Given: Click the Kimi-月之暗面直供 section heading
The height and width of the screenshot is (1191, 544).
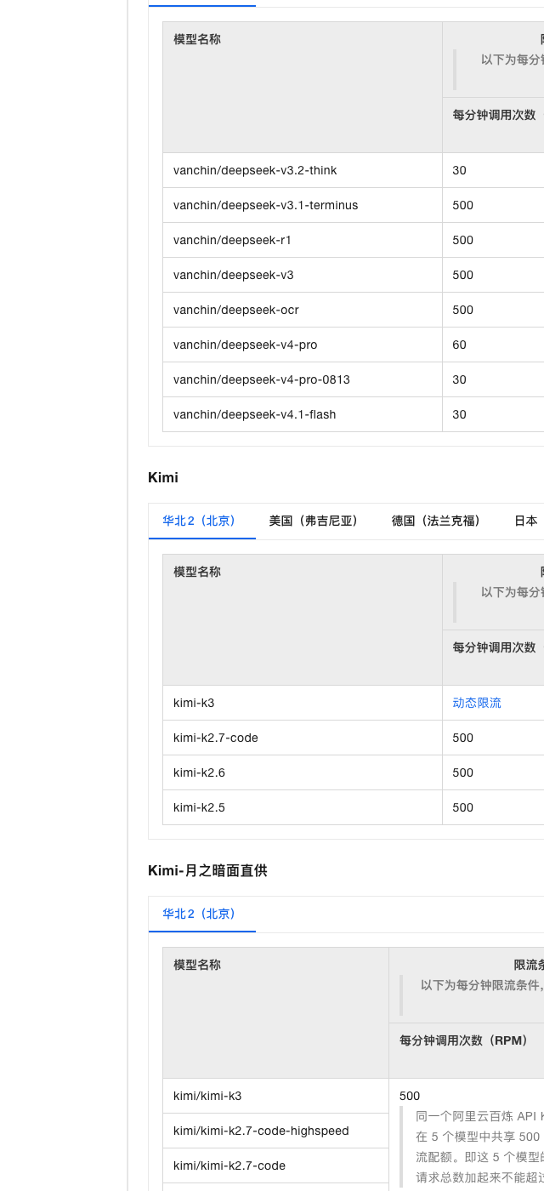Looking at the screenshot, I should click(207, 870).
